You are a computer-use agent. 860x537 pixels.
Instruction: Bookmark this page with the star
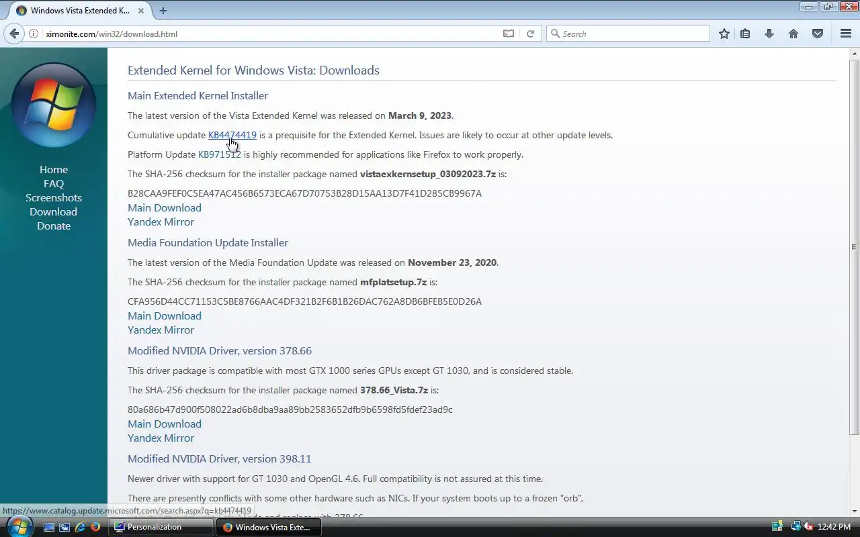click(724, 34)
